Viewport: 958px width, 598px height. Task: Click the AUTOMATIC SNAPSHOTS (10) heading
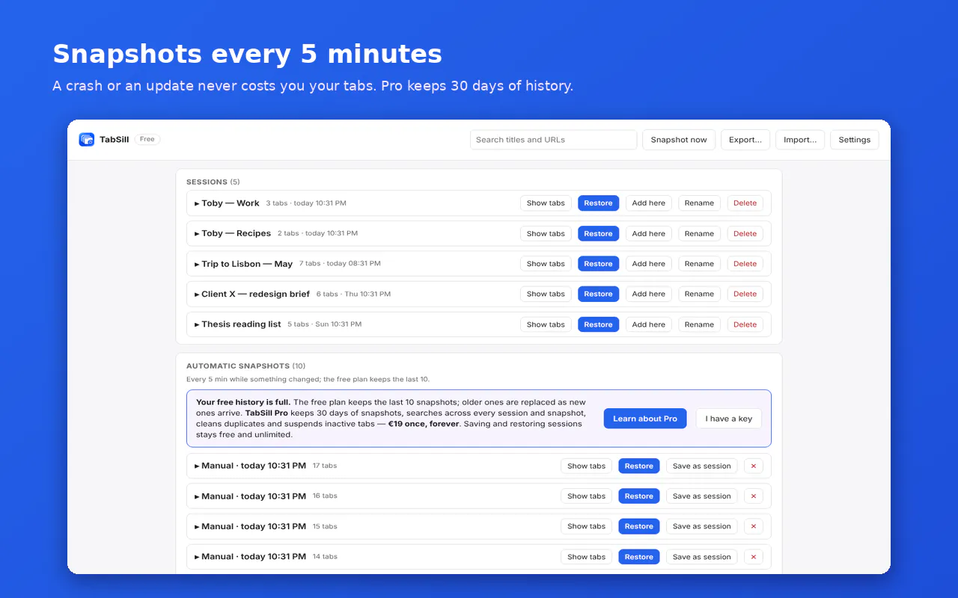click(x=245, y=366)
